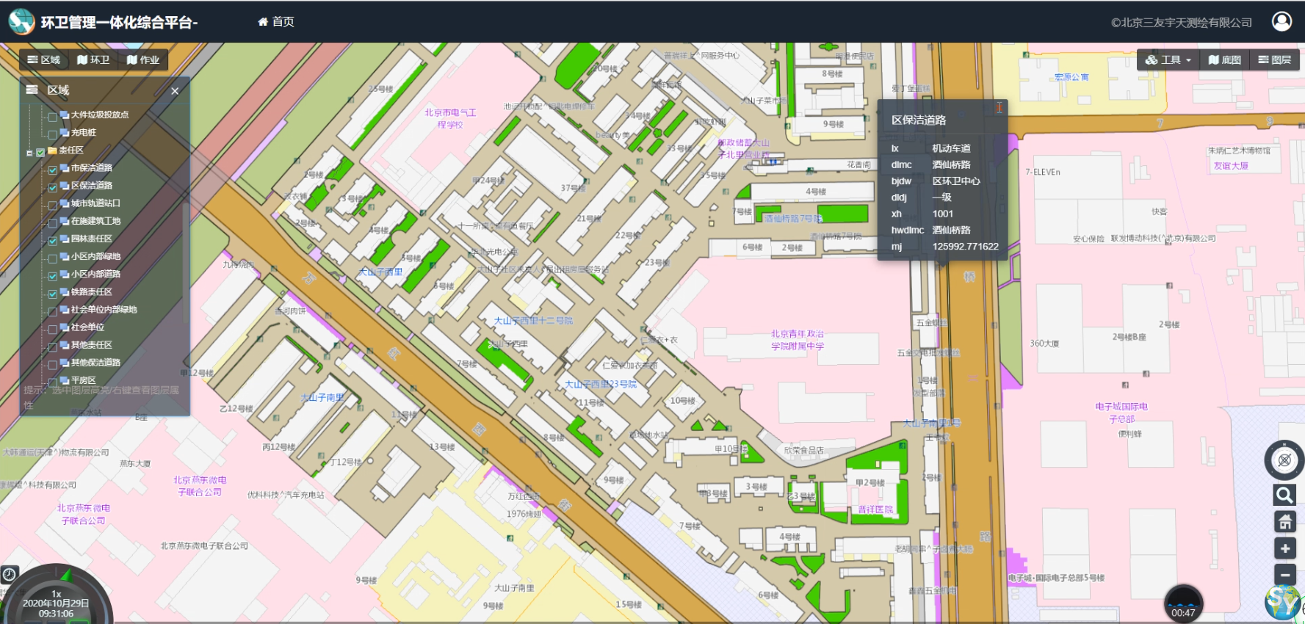The height and width of the screenshot is (624, 1305).
Task: Open the 底图 basemap selector
Action: pos(1225,60)
